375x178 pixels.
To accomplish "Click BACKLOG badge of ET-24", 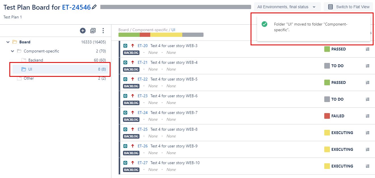I will point(131,120).
